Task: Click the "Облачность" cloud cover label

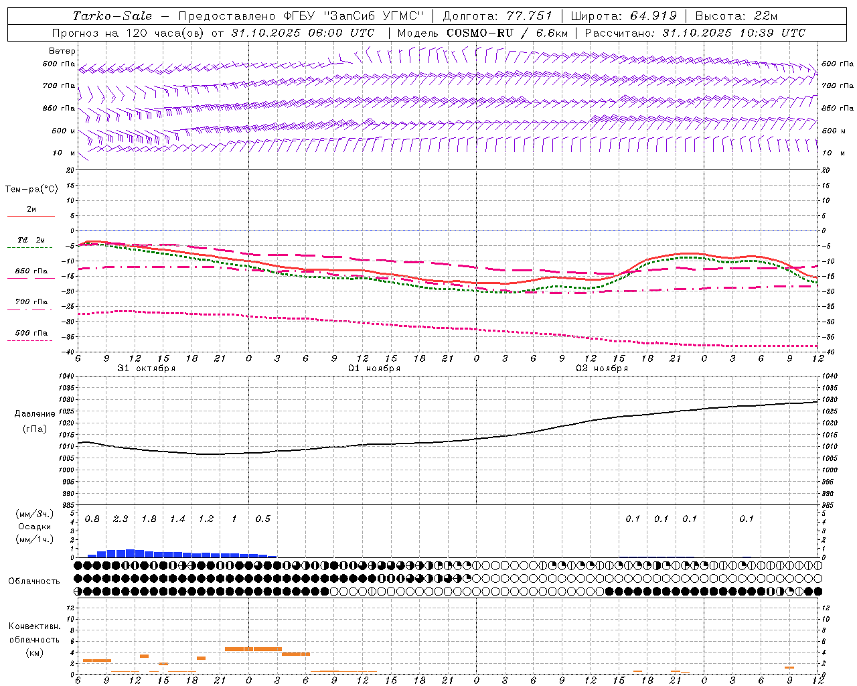Action: tap(34, 581)
